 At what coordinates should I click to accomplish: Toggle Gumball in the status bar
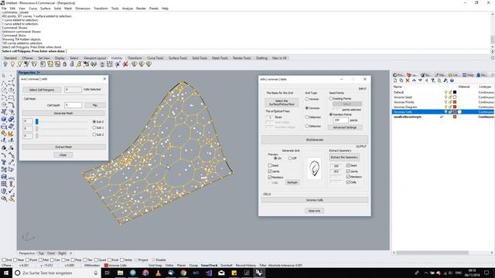click(227, 266)
